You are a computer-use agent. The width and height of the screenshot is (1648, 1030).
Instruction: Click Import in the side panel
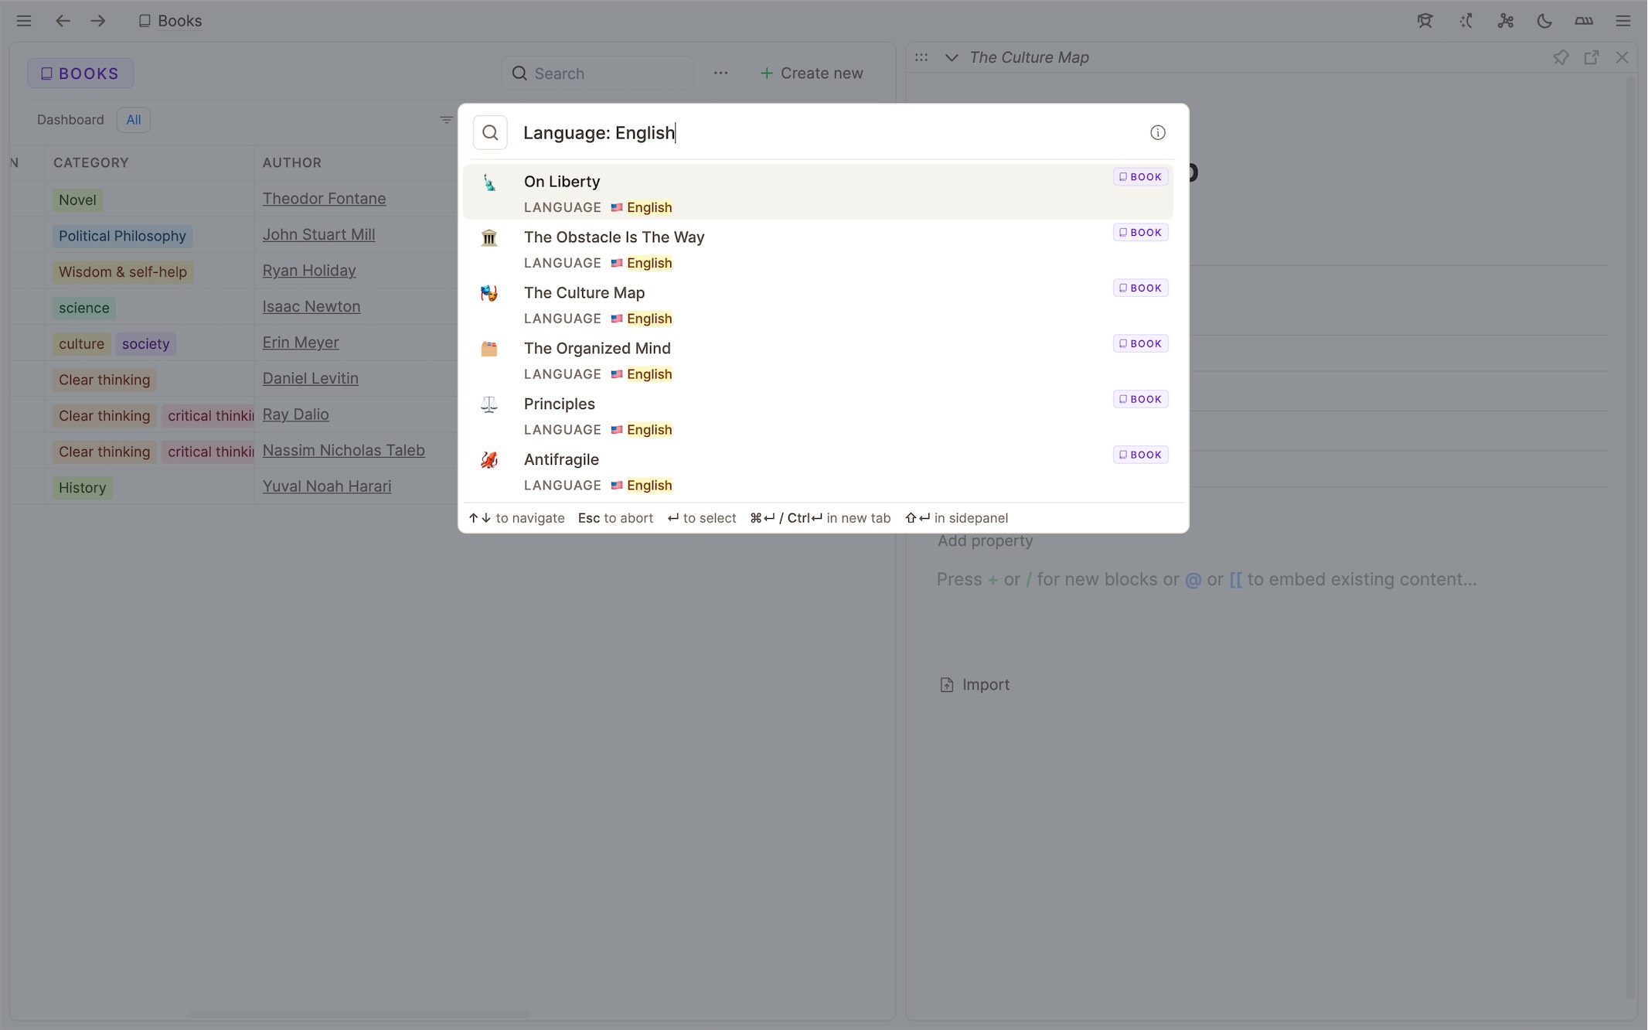click(974, 685)
